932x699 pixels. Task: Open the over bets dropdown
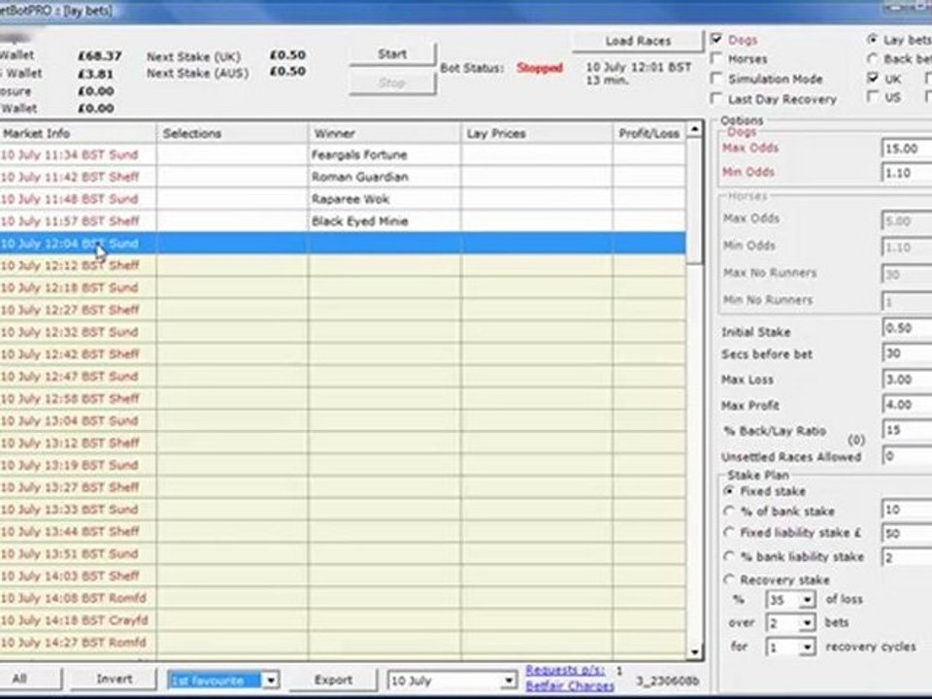coord(806,623)
